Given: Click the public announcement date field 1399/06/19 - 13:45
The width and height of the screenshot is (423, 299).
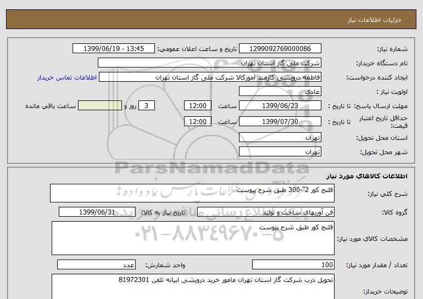Looking at the screenshot, I should pyautogui.click(x=114, y=48).
